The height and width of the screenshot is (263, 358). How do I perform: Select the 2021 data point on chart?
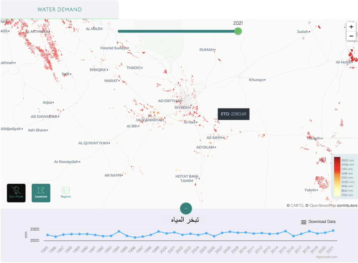pos(333,231)
